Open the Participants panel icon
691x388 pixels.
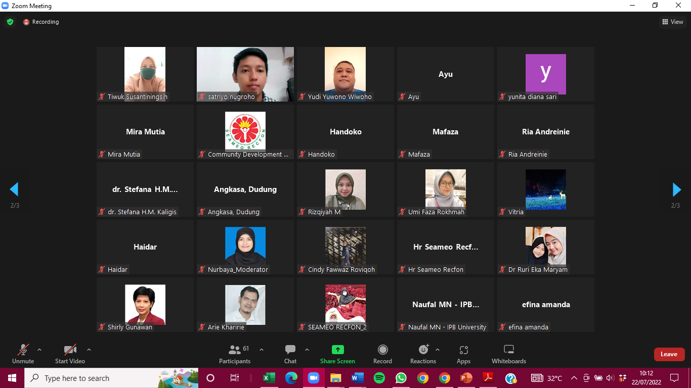point(235,350)
